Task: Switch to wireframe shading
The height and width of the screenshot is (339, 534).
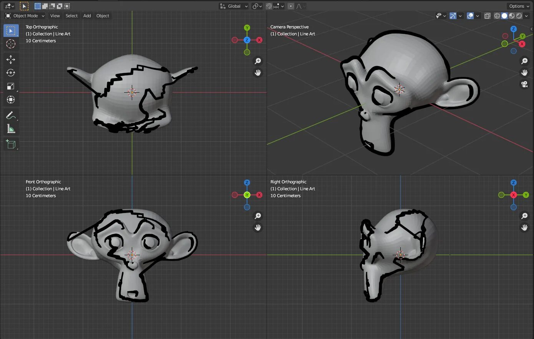Action: tap(497, 16)
